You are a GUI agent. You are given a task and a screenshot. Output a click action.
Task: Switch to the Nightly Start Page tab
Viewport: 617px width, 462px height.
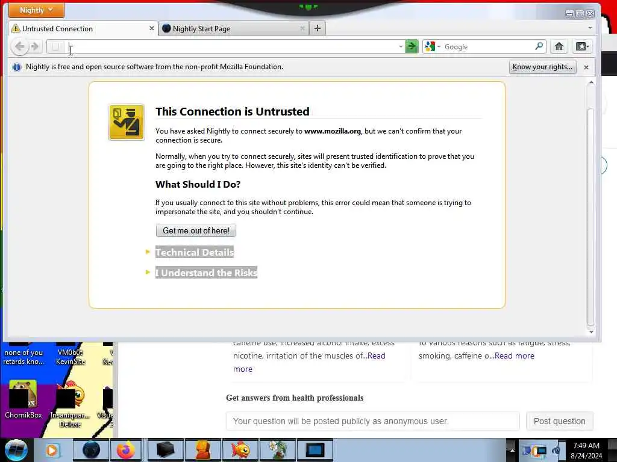point(234,29)
